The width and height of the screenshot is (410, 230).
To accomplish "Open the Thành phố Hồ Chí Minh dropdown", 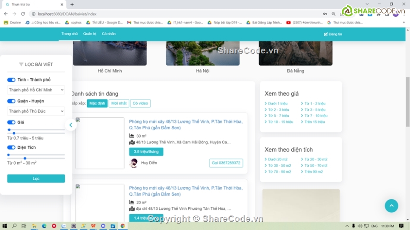I will 36,90.
